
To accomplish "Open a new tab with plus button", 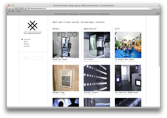I will (x=158, y=14).
